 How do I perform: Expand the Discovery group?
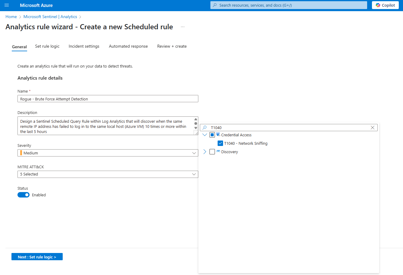pyautogui.click(x=205, y=152)
